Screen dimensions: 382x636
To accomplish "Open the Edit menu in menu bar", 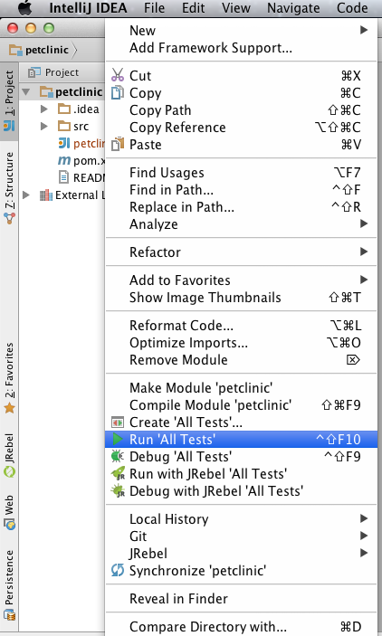I will pos(193,8).
